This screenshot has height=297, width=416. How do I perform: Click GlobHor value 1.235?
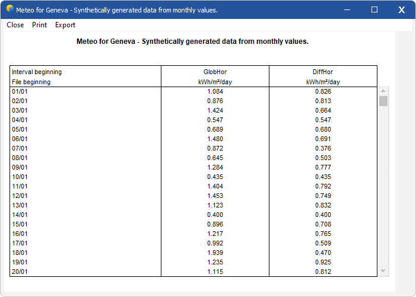coord(215,262)
